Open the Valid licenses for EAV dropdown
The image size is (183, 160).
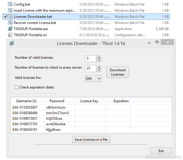coord(93,78)
